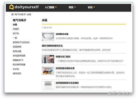Click the description under 组织冷藏柜的最佳方法
The width and height of the screenshot is (137, 99).
point(76,50)
